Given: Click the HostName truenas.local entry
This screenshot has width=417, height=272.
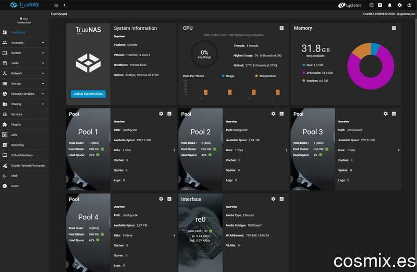Looking at the screenshot, I should (x=130, y=65).
